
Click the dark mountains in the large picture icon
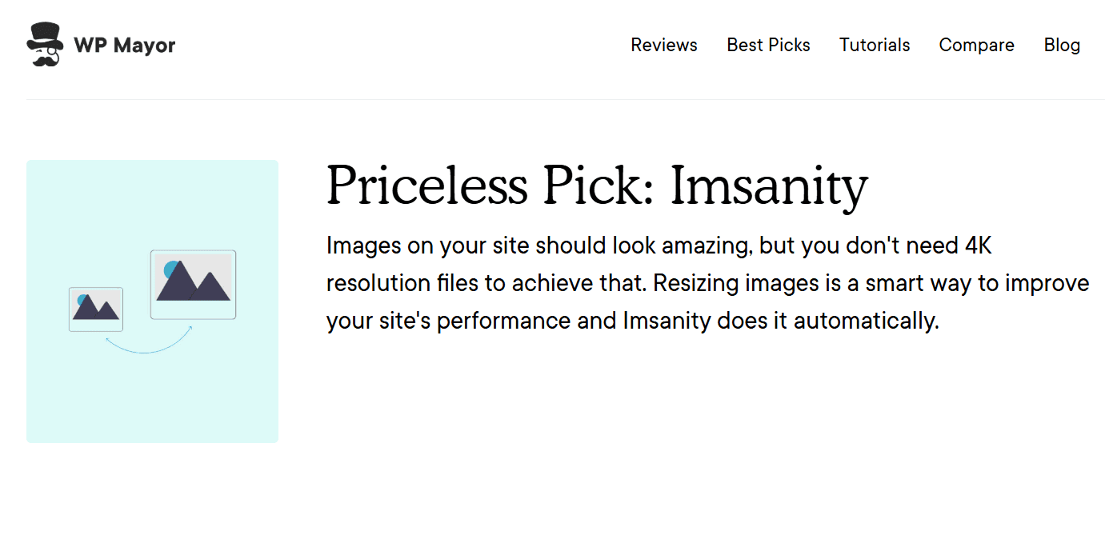pos(195,284)
